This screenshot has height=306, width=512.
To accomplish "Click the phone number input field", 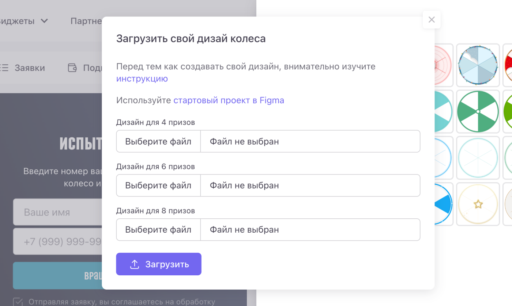I will (x=57, y=242).
